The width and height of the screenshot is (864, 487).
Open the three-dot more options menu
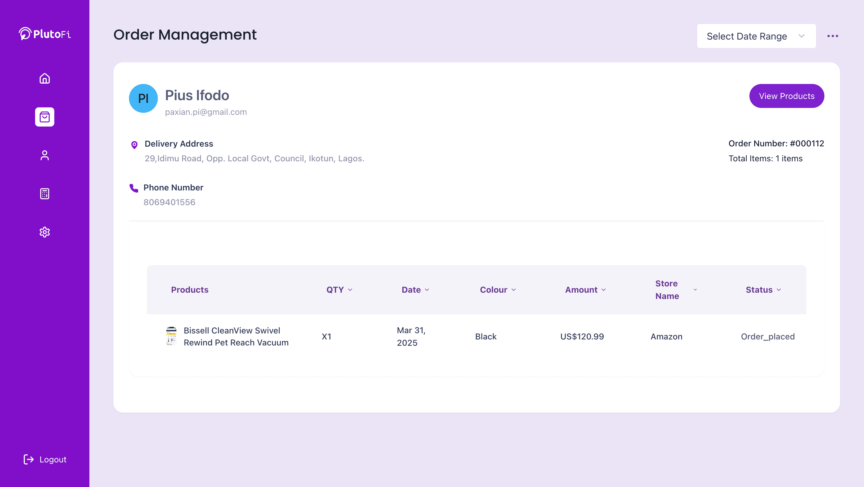click(x=832, y=36)
